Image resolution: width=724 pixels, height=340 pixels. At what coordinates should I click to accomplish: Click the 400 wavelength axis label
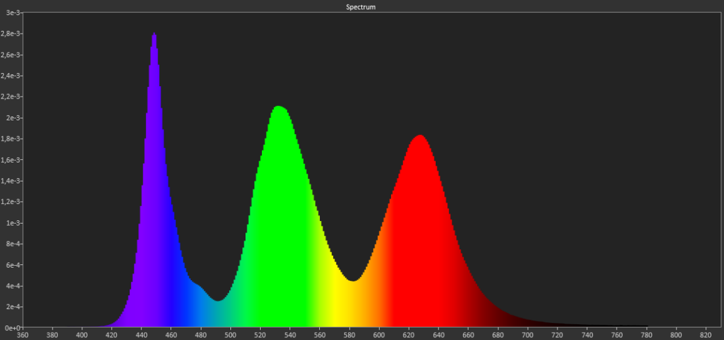[82, 335]
